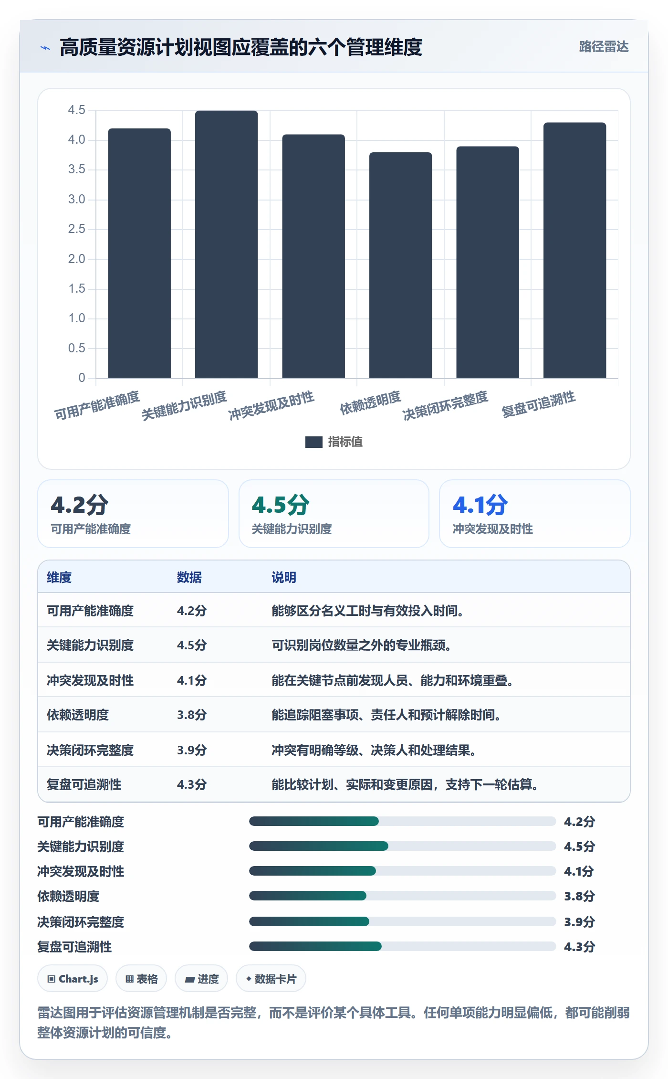Click the 关键能力识别度 bar in the chart
This screenshot has height=1079, width=668.
[226, 244]
